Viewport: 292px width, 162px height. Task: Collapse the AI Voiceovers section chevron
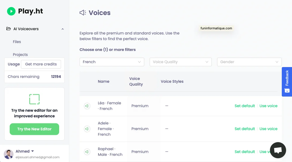pyautogui.click(x=63, y=29)
